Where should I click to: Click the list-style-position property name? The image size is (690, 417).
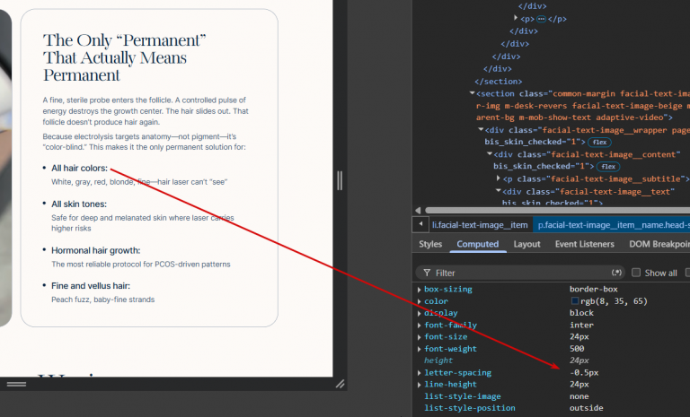(x=470, y=408)
